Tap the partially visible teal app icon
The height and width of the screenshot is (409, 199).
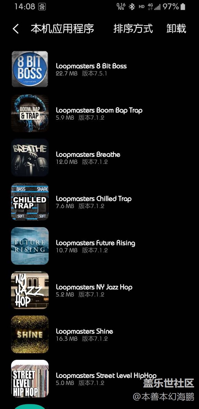(30, 407)
